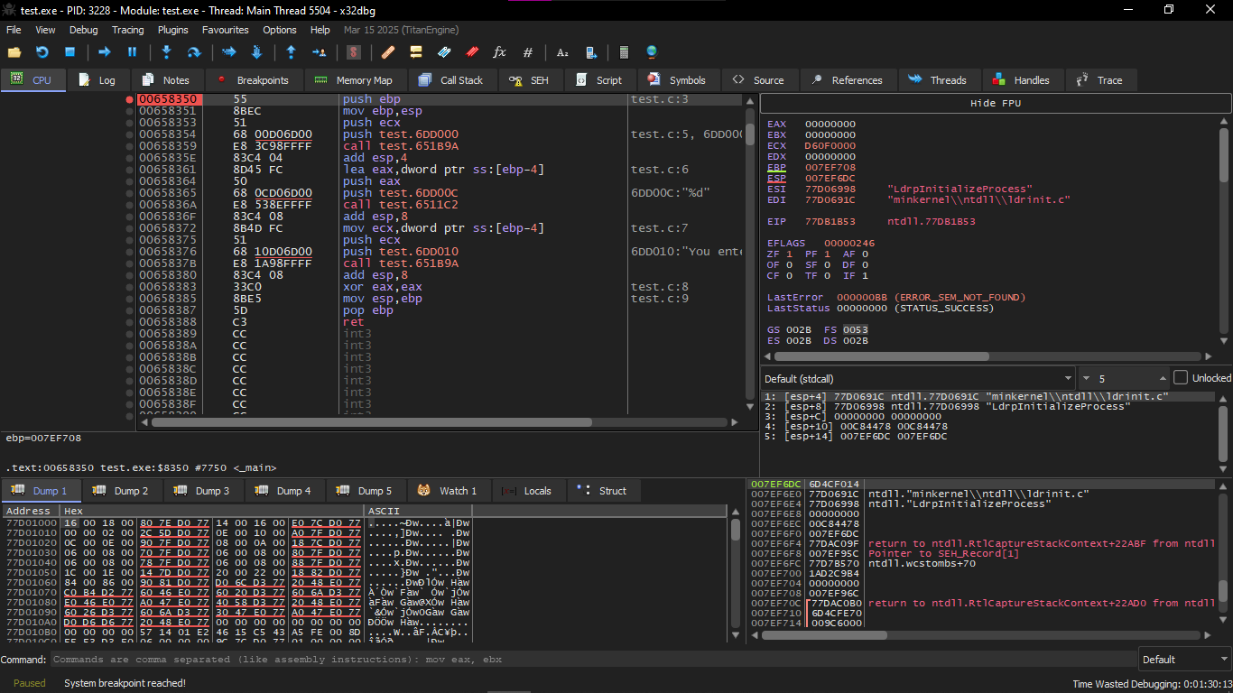The width and height of the screenshot is (1233, 693).
Task: Open the Default dropdown beside the Command bar
Action: [x=1183, y=660]
